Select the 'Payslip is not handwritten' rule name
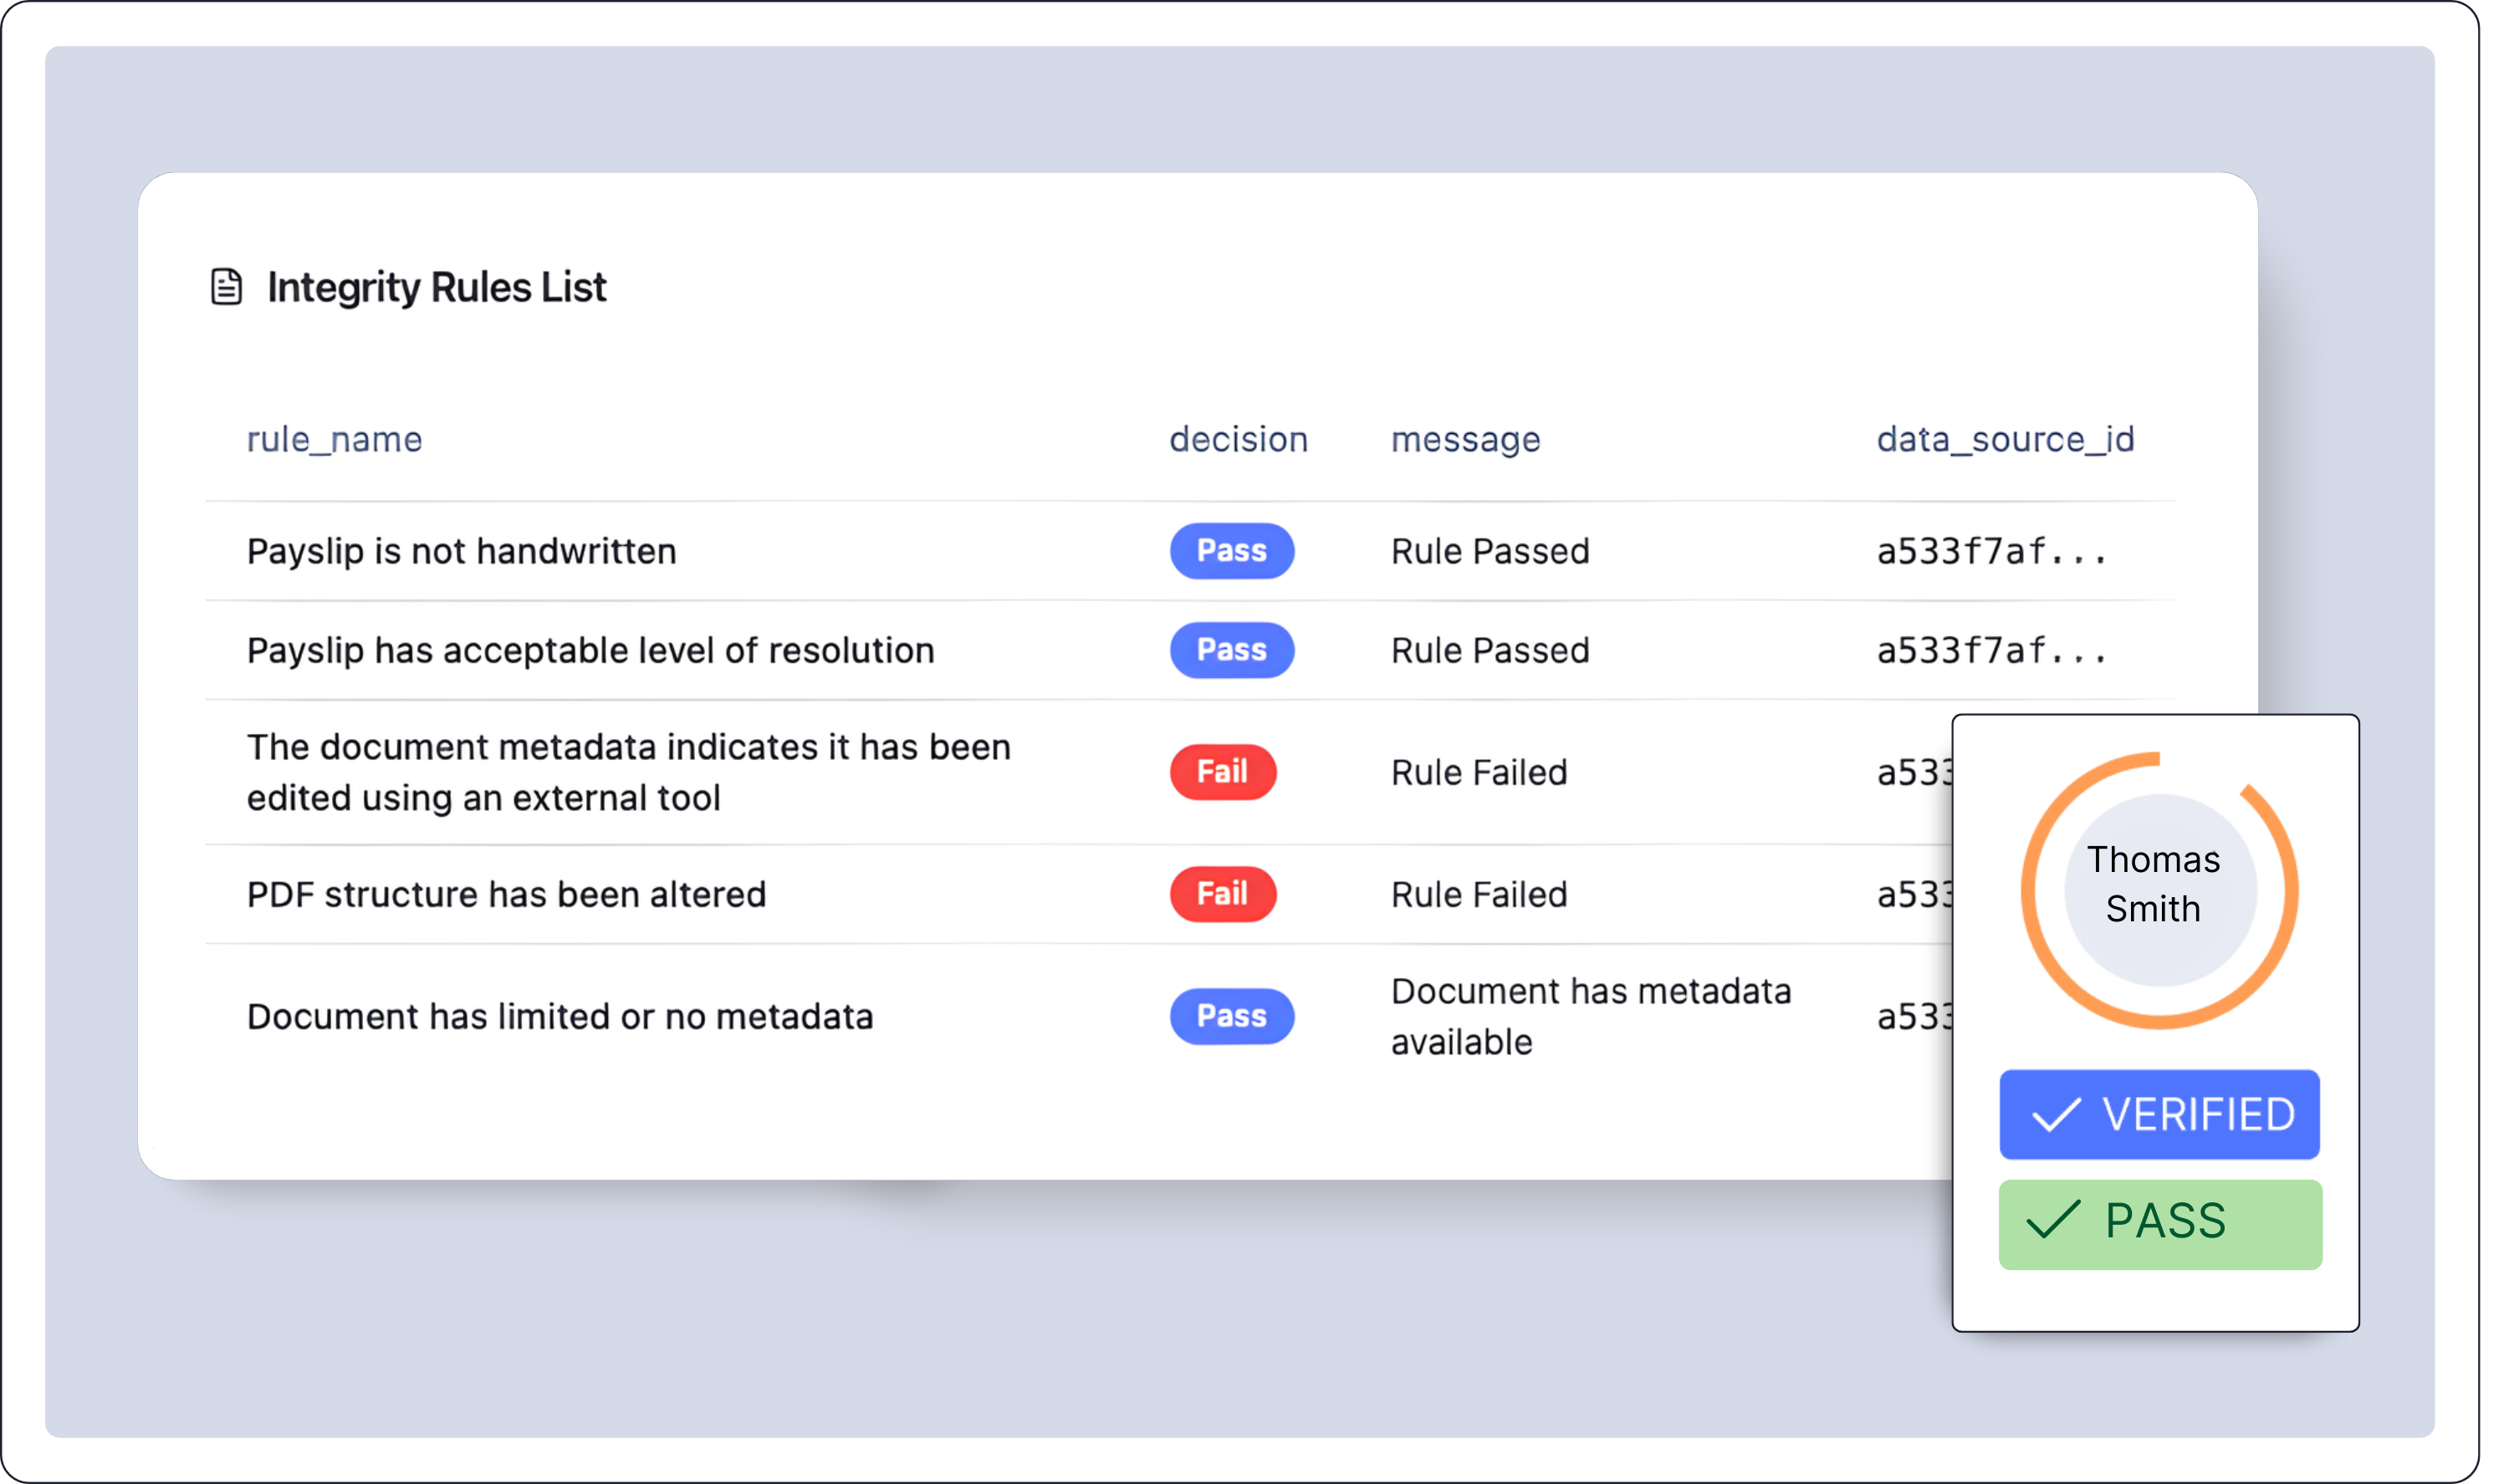Screen dimensions: 2509x1484 461,551
